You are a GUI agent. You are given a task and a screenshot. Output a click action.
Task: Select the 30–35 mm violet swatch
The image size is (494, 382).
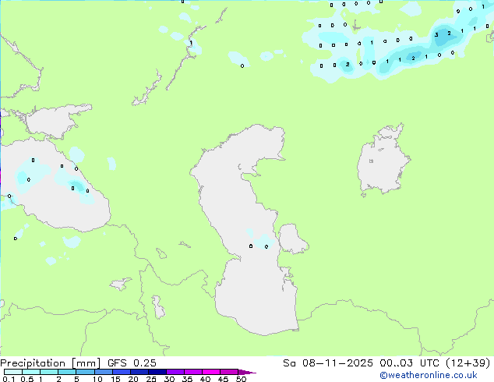tap(175, 372)
